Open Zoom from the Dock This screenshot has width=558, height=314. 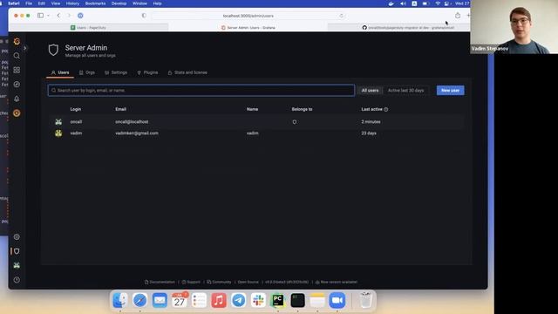pyautogui.click(x=337, y=300)
